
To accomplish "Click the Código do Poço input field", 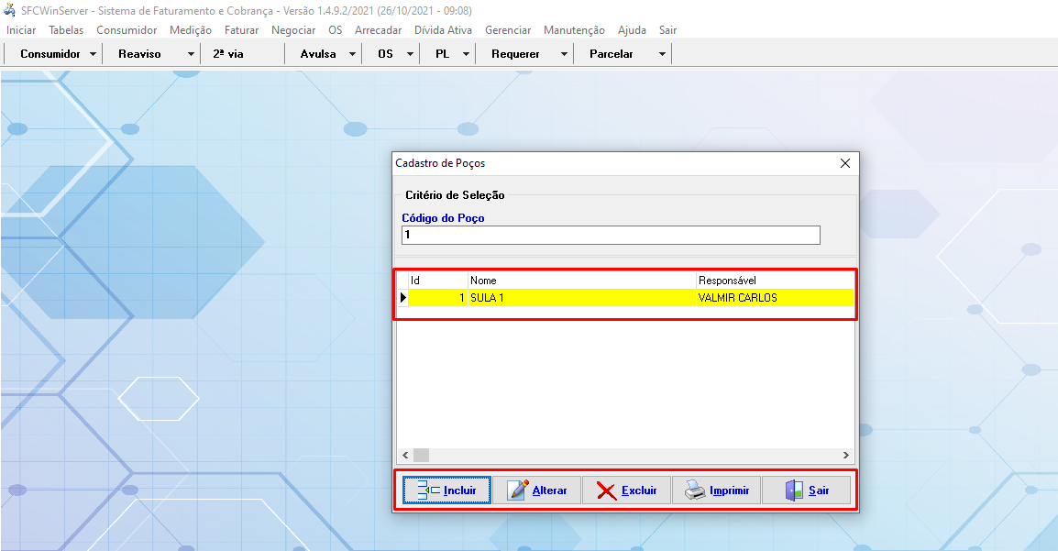I will 610,236.
